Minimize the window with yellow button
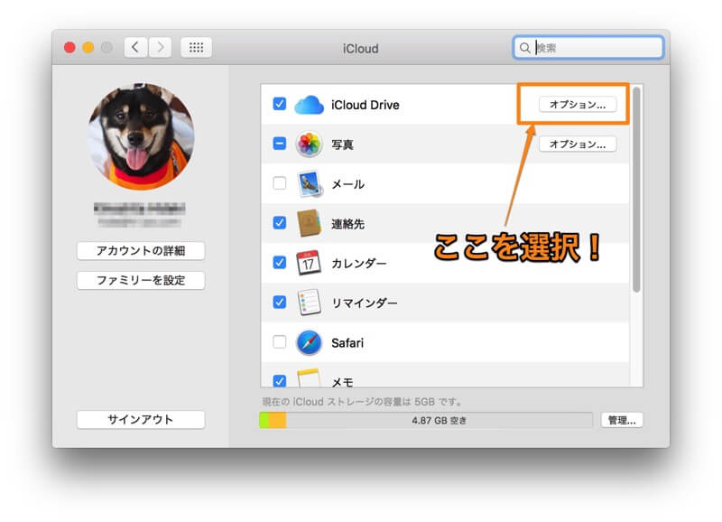The width and height of the screenshot is (722, 522). click(x=88, y=48)
